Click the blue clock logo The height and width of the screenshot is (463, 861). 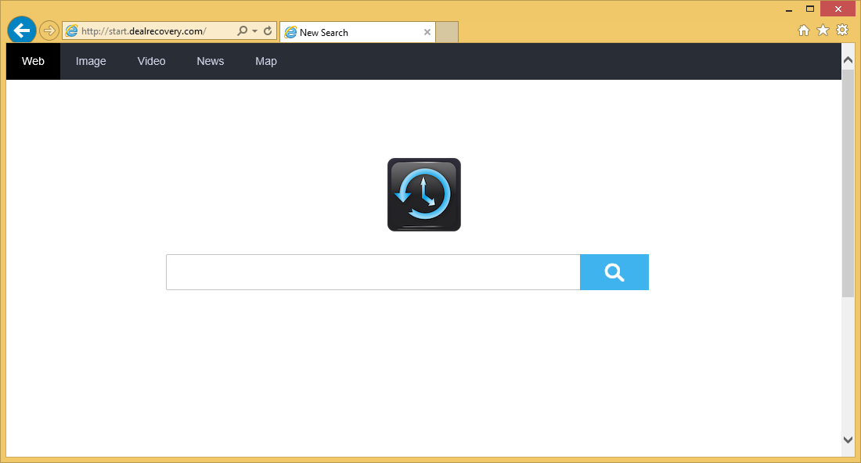[x=423, y=195]
